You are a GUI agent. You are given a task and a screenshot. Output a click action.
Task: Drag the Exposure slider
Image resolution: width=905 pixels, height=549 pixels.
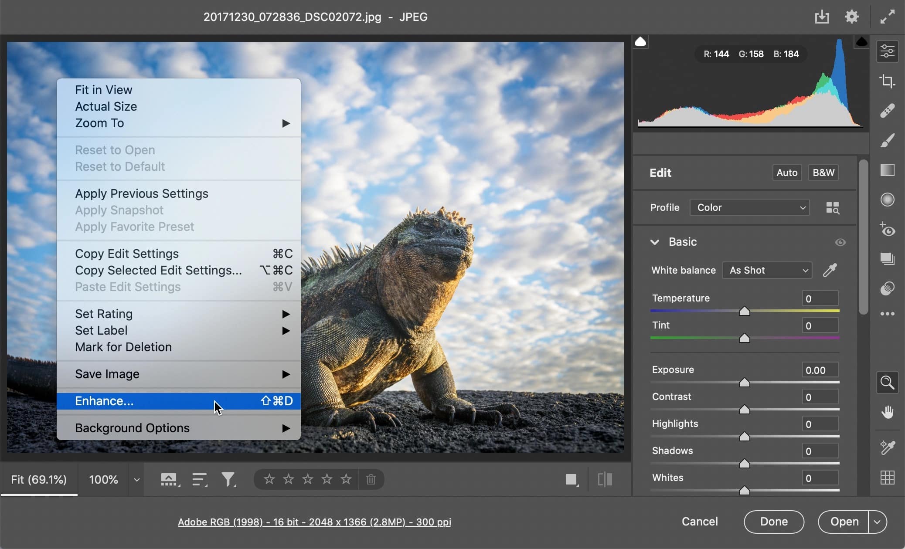(x=745, y=383)
